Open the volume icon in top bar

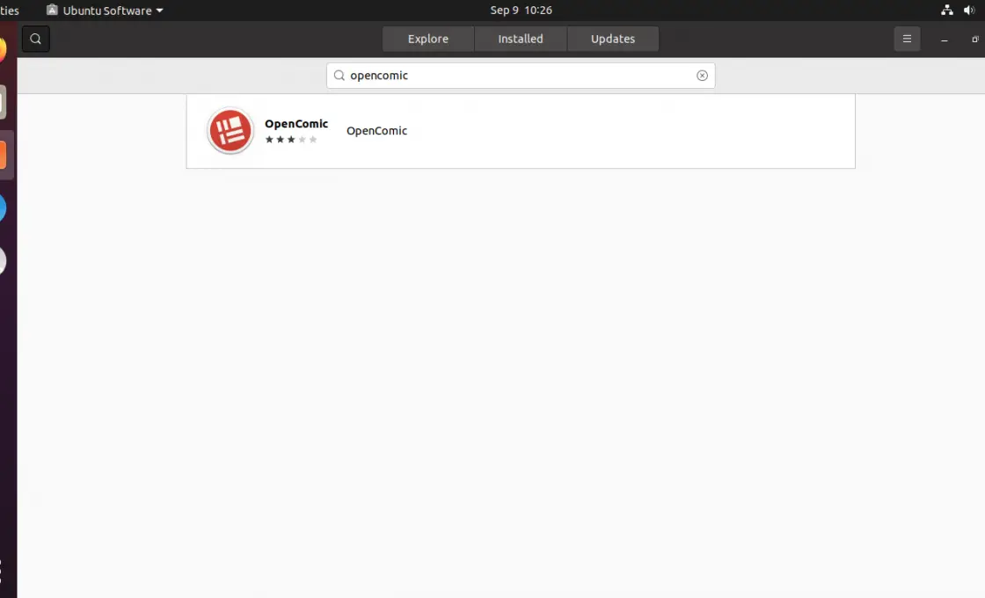pyautogui.click(x=968, y=10)
